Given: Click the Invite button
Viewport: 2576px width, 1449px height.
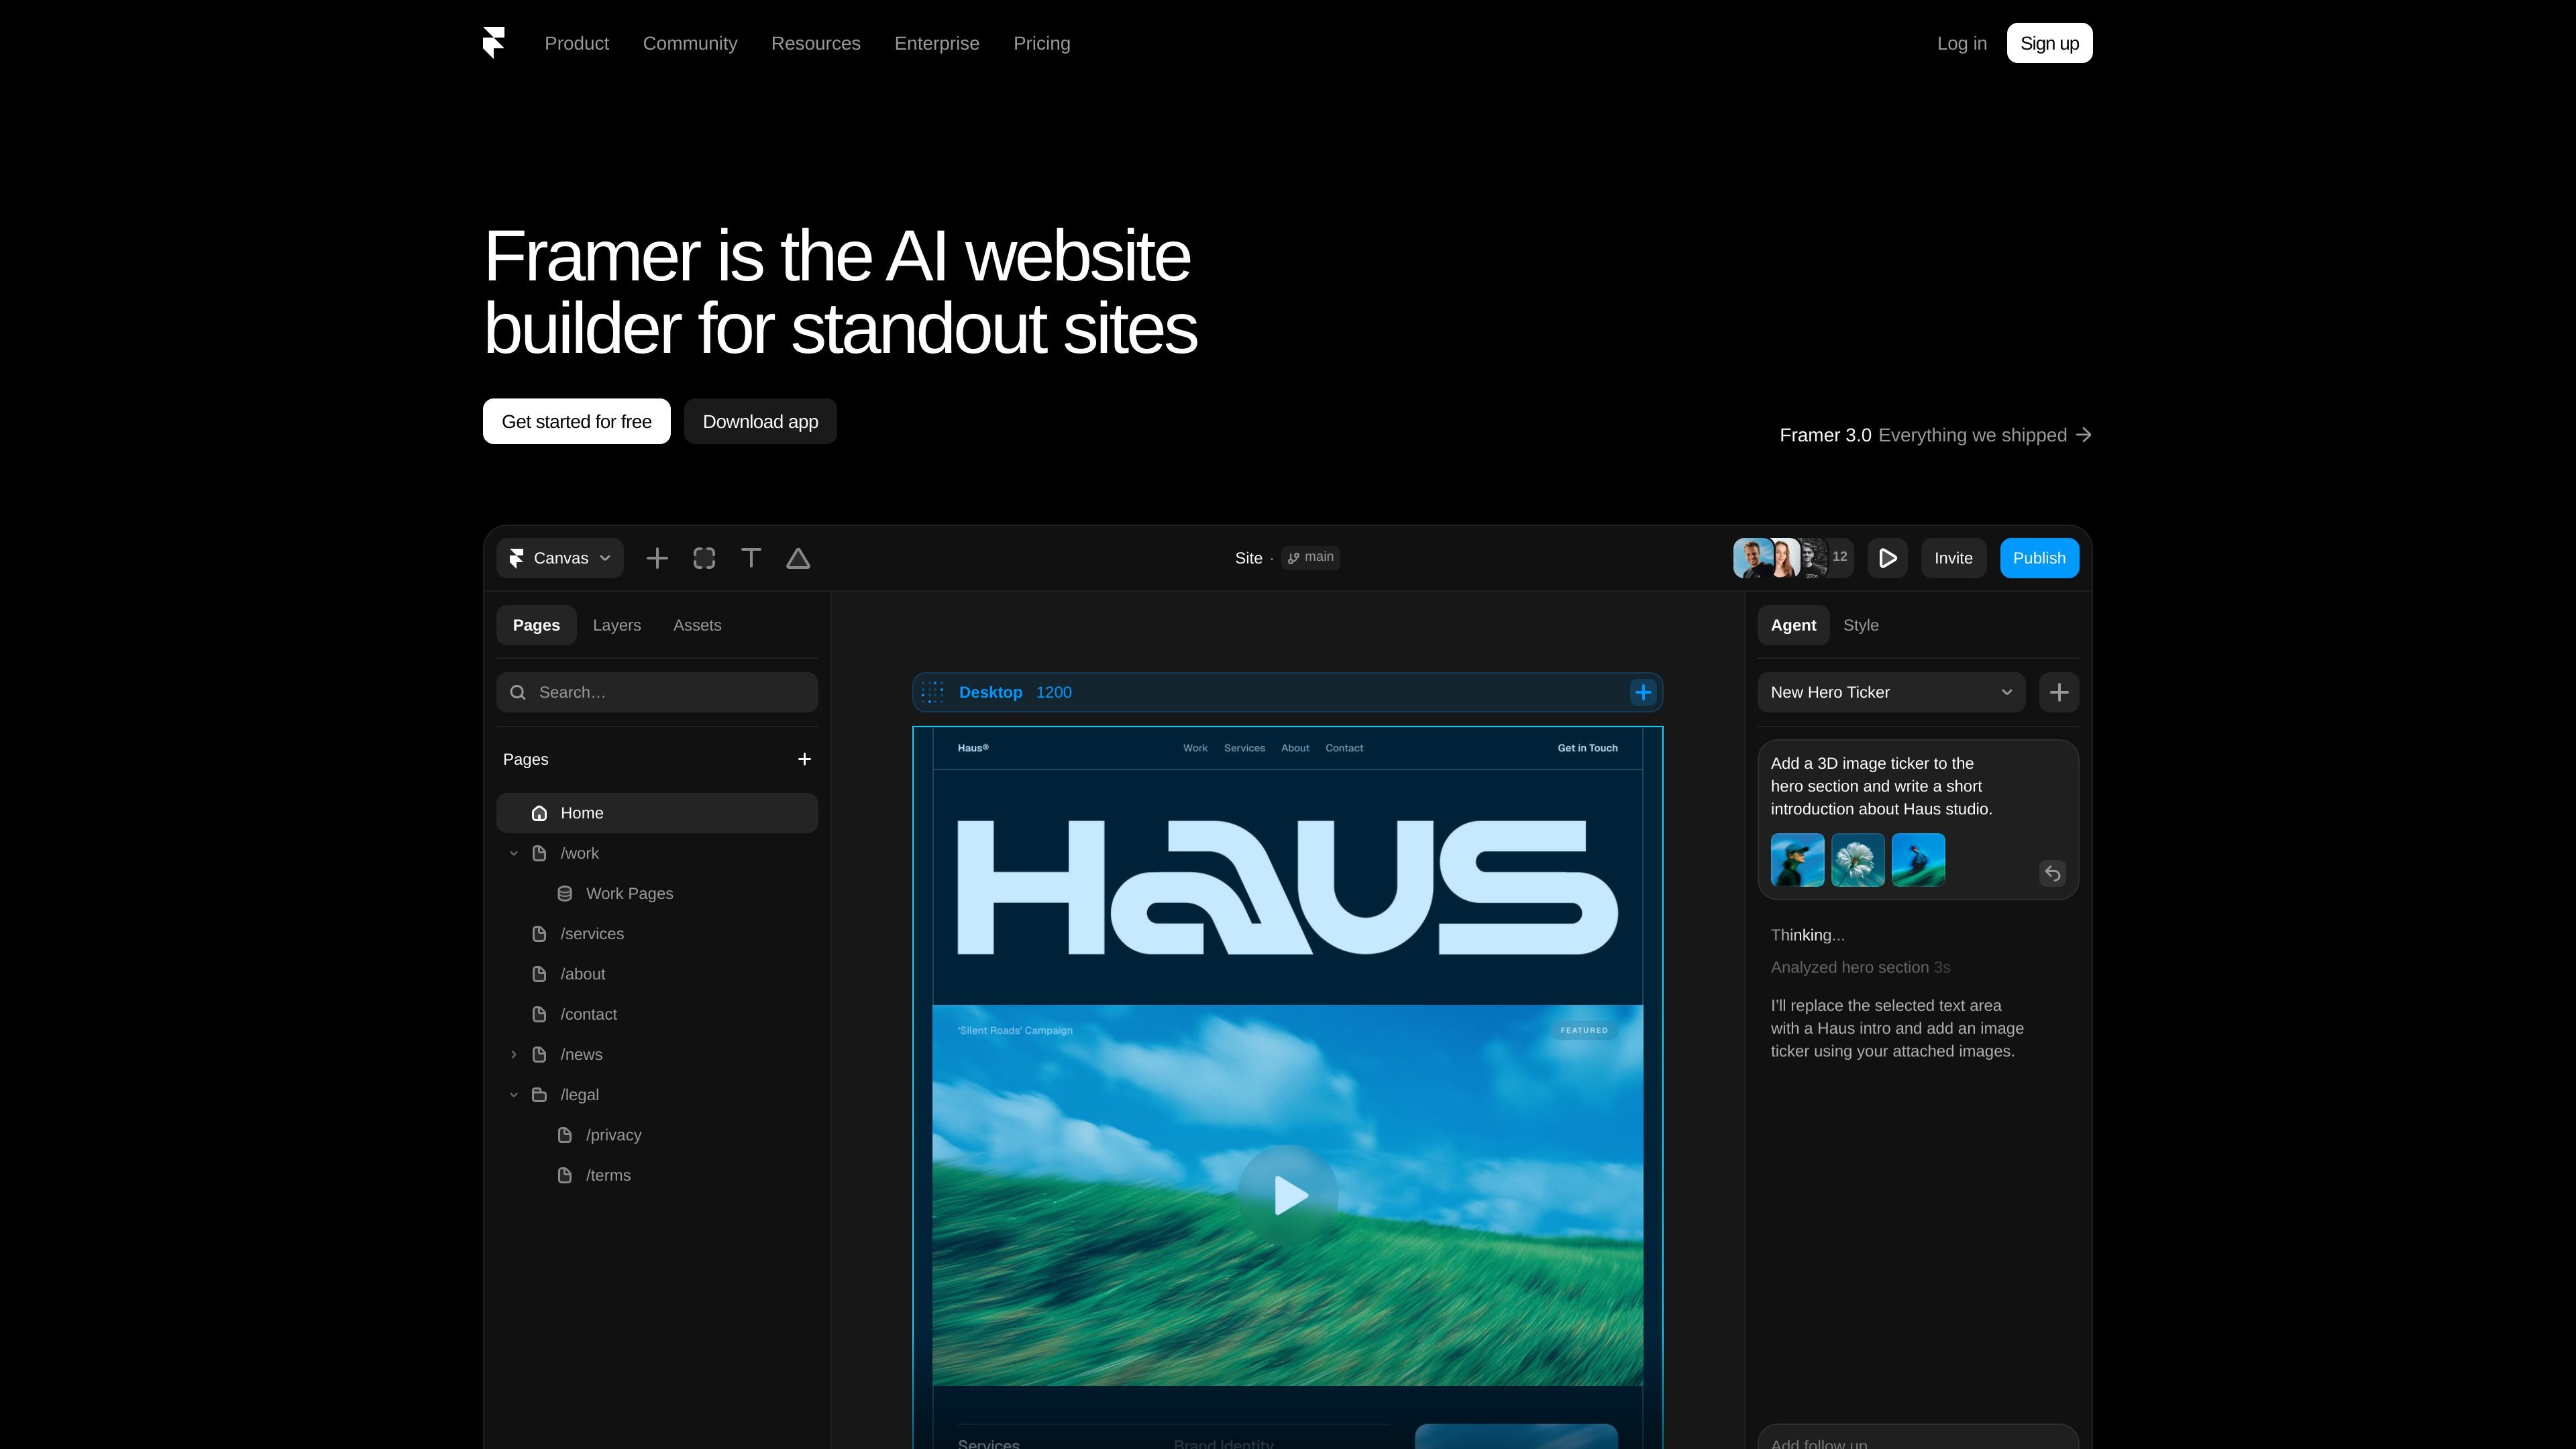Looking at the screenshot, I should coord(1953,558).
